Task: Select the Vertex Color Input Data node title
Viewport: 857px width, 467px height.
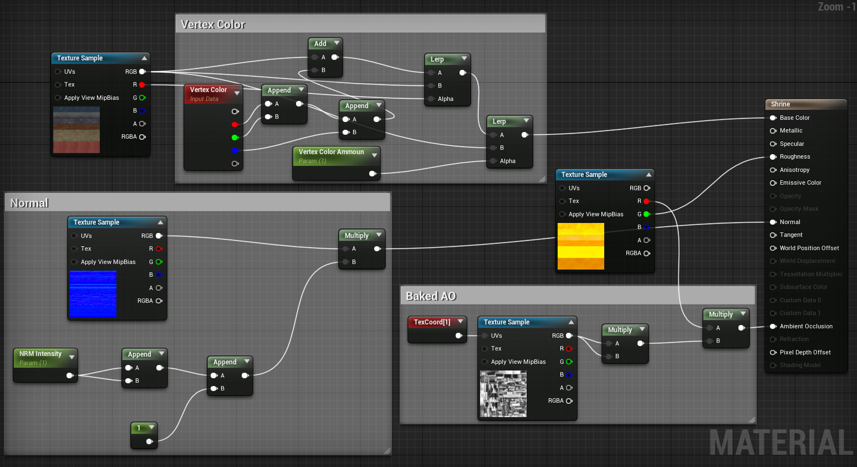Action: click(x=208, y=90)
